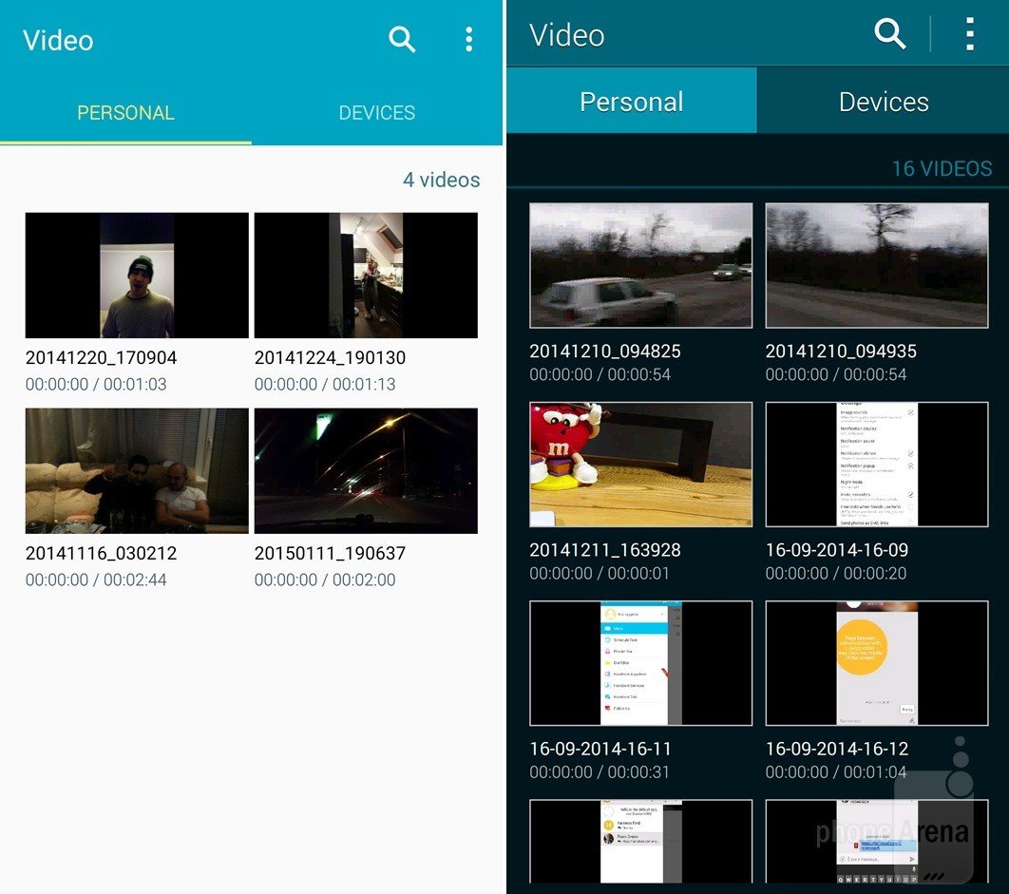Play video thumbnail 20141211_163928
The width and height of the screenshot is (1009, 894).
coord(641,464)
